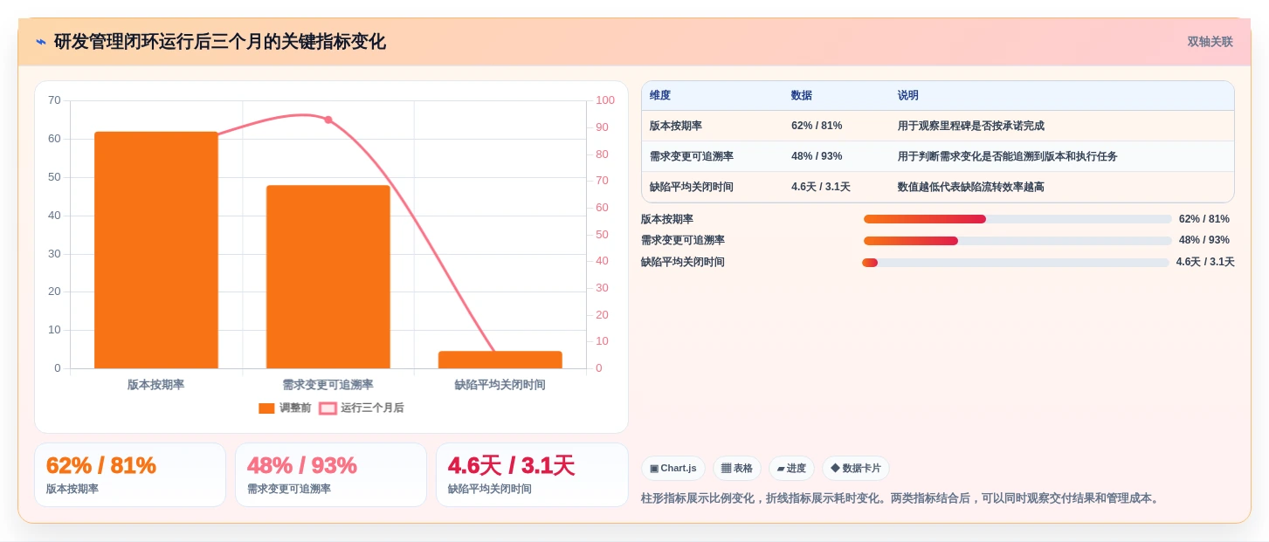Click the 数据 table column header
The height and width of the screenshot is (542, 1269).
point(802,96)
